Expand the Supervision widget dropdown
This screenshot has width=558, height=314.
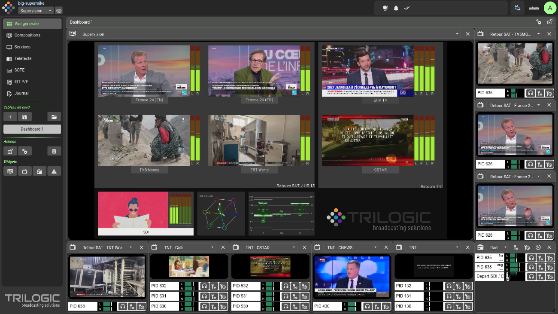click(x=457, y=34)
